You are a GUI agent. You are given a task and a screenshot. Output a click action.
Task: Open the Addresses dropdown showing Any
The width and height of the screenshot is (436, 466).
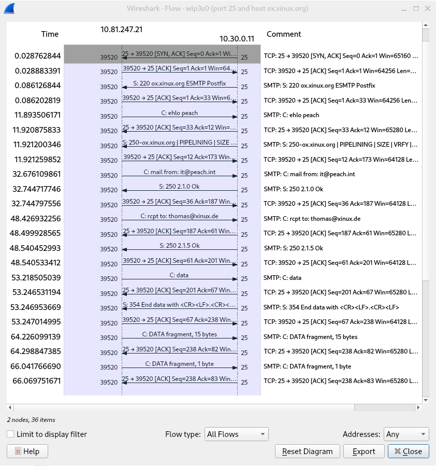point(406,434)
